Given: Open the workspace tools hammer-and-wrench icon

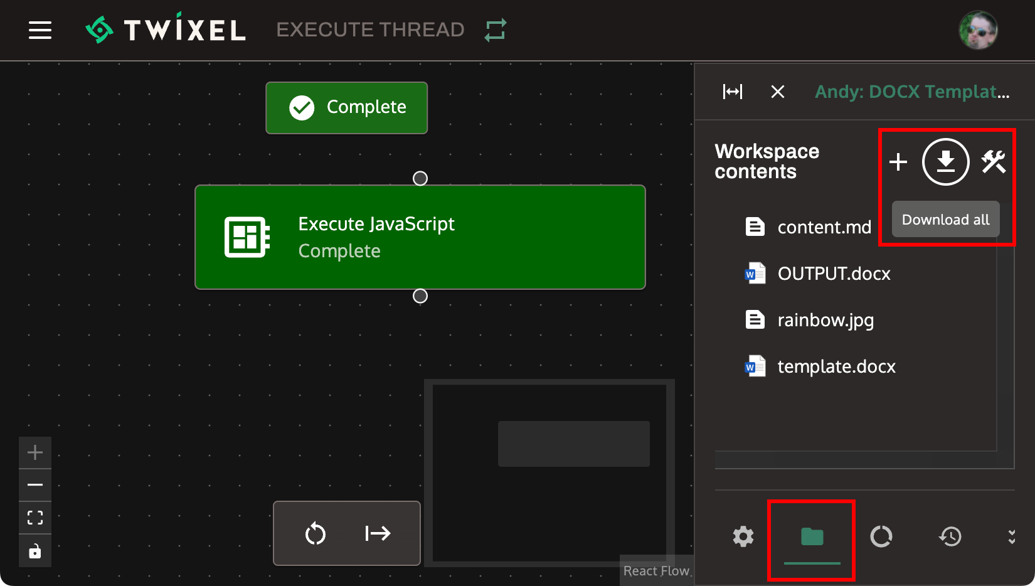Looking at the screenshot, I should pos(992,162).
